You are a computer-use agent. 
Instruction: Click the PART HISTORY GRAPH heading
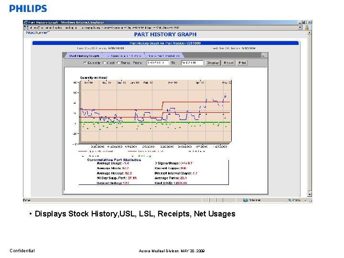click(x=165, y=34)
